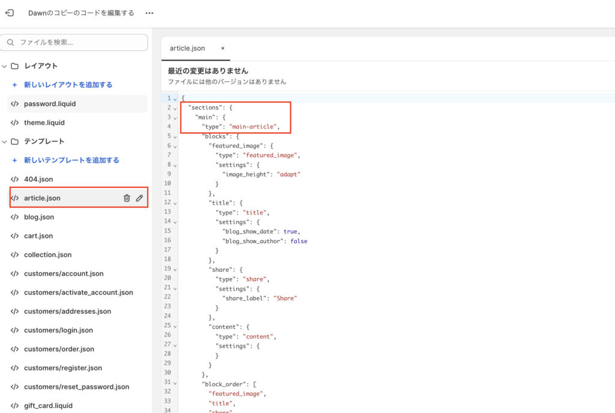The width and height of the screenshot is (615, 413).
Task: Rename article.json with the pencil icon
Action: pyautogui.click(x=139, y=198)
